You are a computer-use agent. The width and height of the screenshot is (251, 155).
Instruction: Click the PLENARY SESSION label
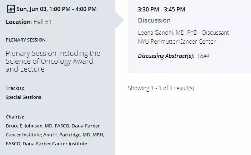click(26, 40)
